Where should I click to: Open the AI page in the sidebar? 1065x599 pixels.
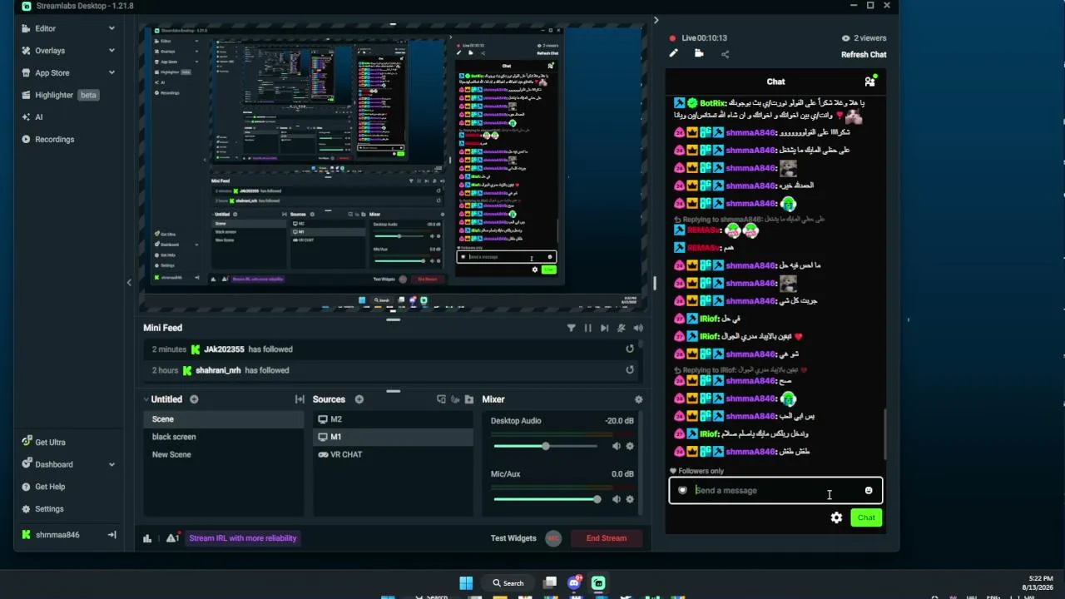click(38, 117)
